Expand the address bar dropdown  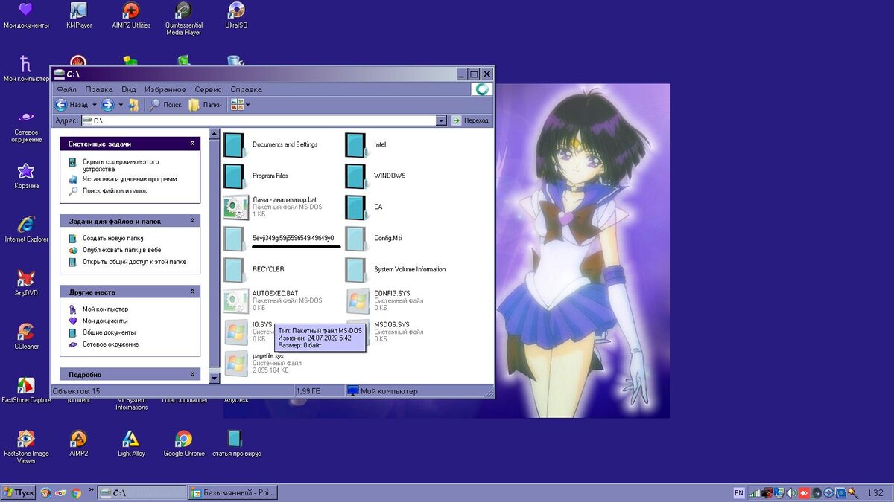click(441, 120)
